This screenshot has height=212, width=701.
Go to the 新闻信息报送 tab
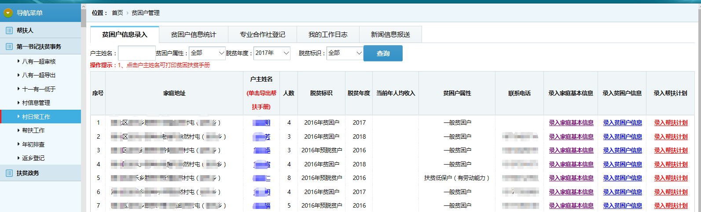[390, 35]
